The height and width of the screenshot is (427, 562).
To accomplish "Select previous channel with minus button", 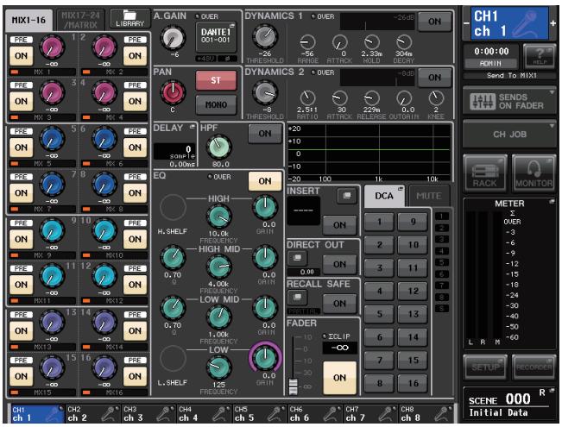I will (x=466, y=23).
